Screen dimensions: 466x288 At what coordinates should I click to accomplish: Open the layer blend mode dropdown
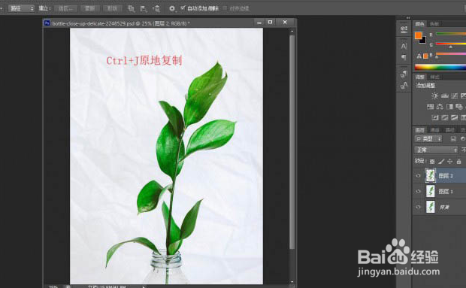pos(436,150)
